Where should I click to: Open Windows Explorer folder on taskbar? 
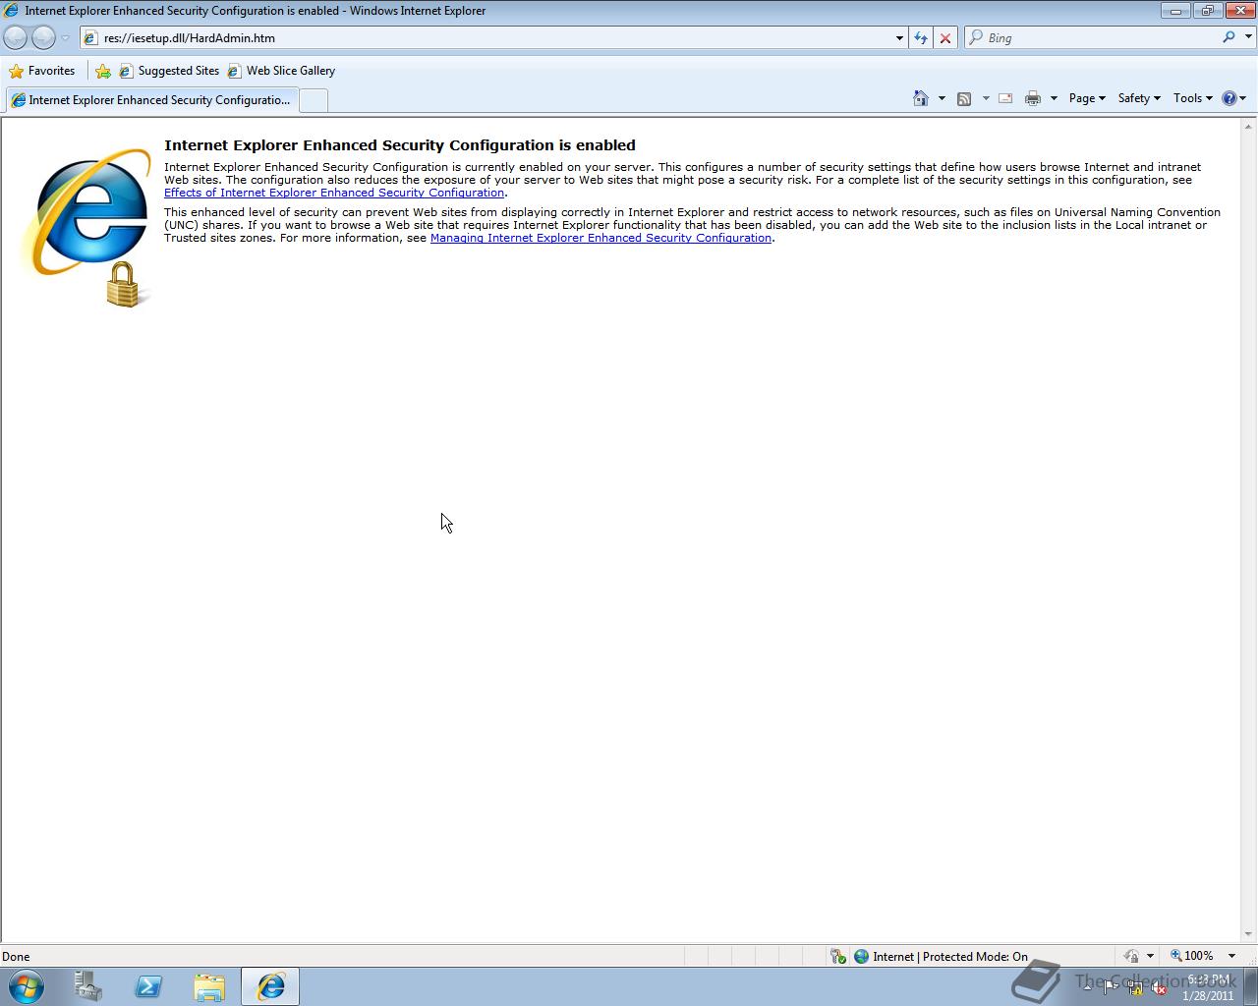(x=209, y=986)
